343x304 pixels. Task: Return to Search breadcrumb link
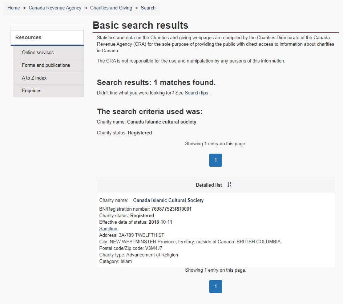[148, 8]
